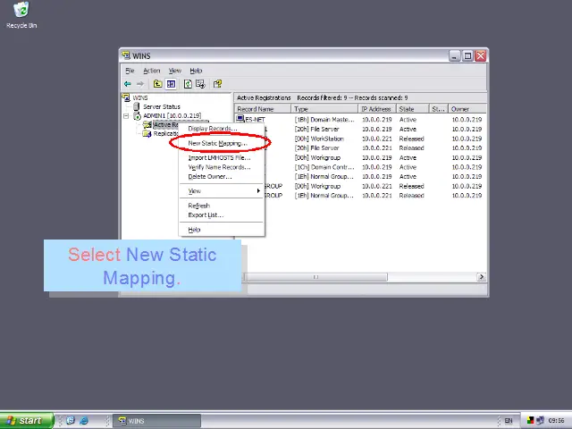Click the Replication Partners folder icon

(x=147, y=134)
